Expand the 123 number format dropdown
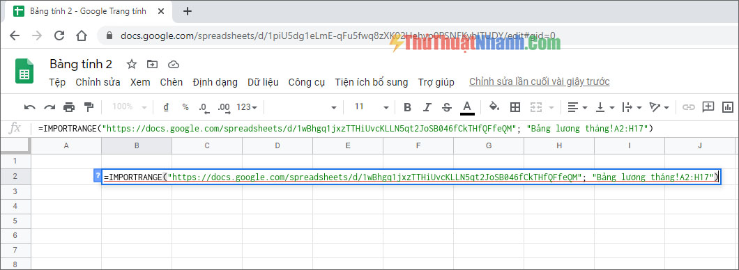The height and width of the screenshot is (270, 739). (x=247, y=107)
